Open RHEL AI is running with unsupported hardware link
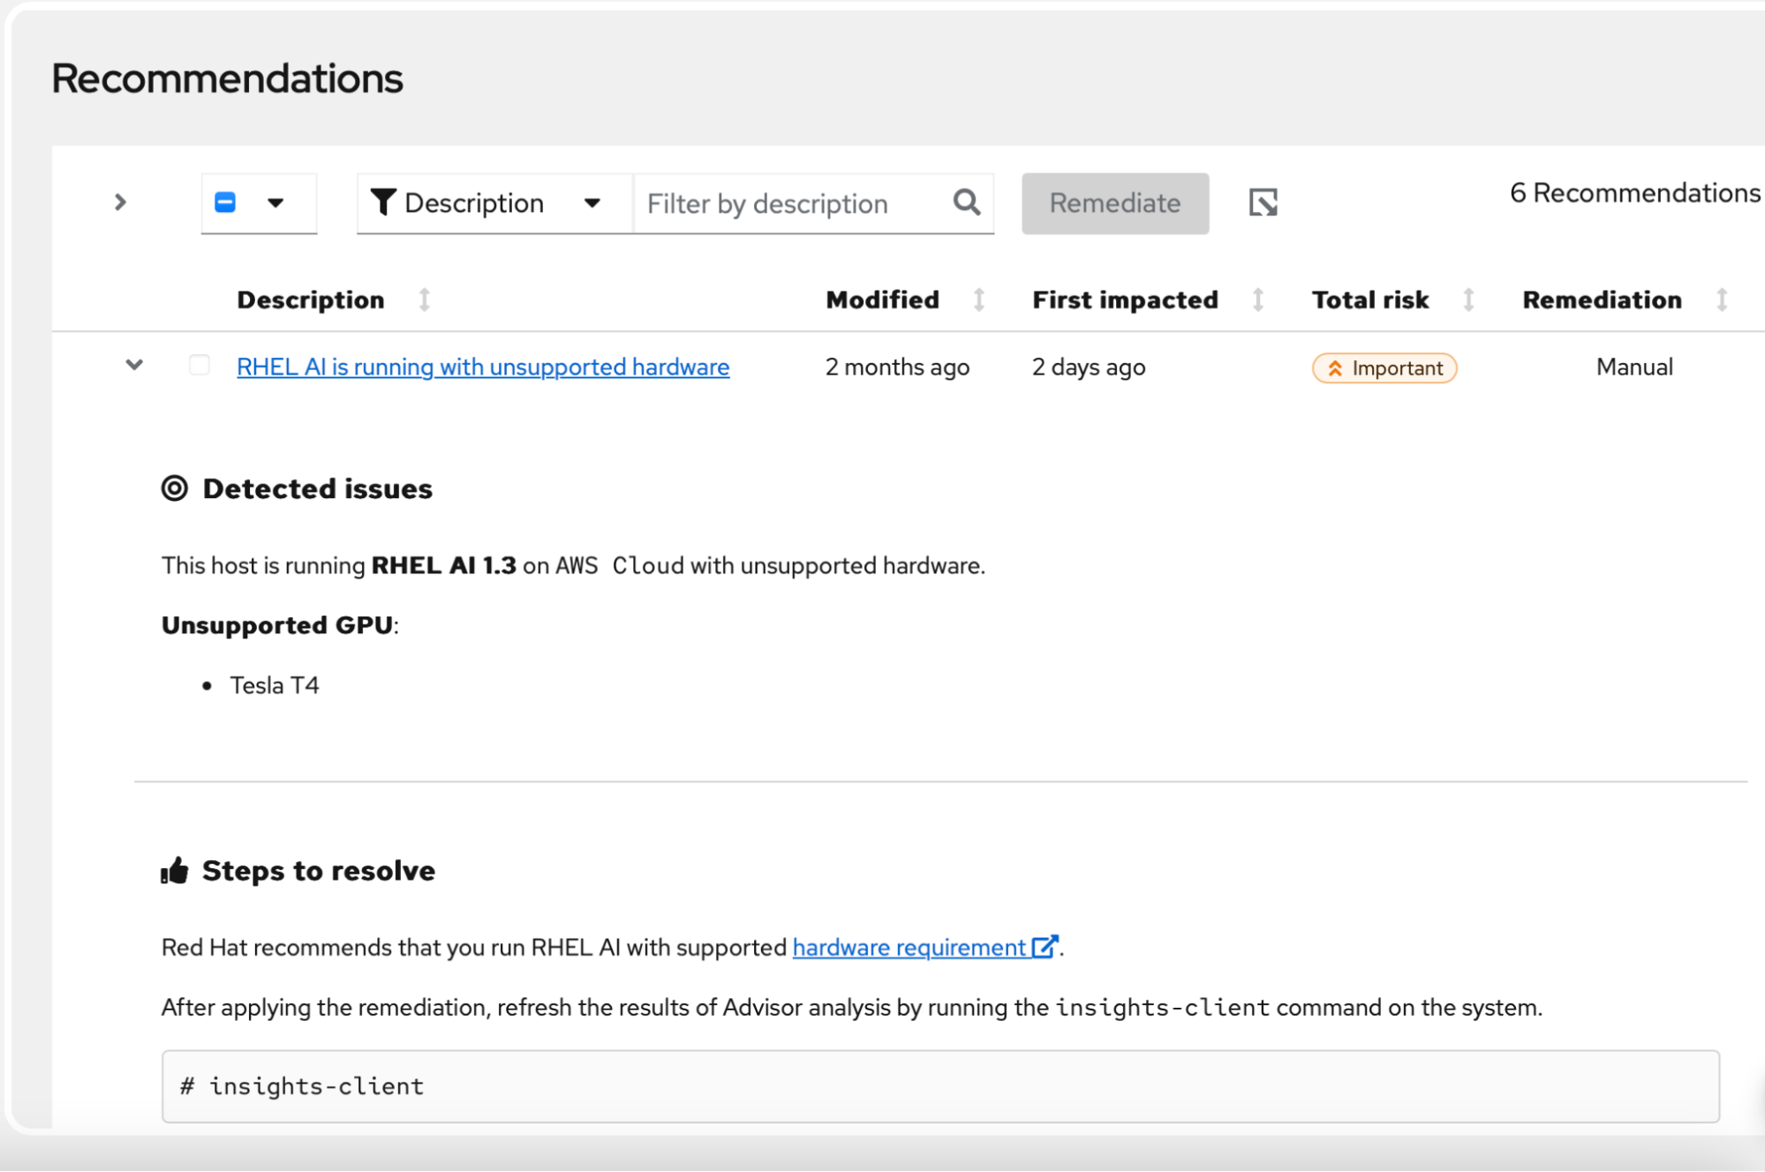This screenshot has width=1765, height=1172. tap(483, 367)
